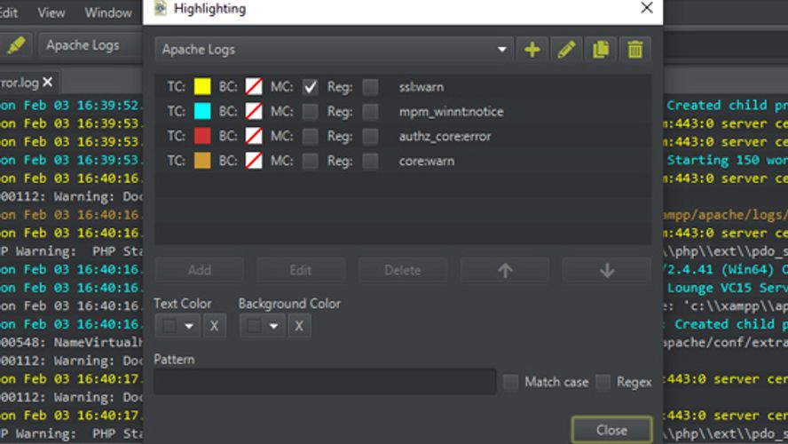Check MC checkbox for authz_core:error rule
This screenshot has height=444, width=788.
click(x=310, y=136)
